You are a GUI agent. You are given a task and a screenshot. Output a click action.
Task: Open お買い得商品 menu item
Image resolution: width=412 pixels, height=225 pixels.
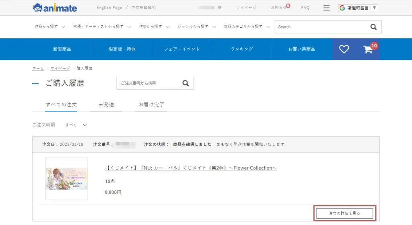click(x=302, y=49)
